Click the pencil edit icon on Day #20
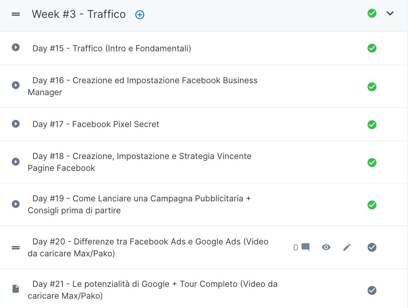 point(347,247)
